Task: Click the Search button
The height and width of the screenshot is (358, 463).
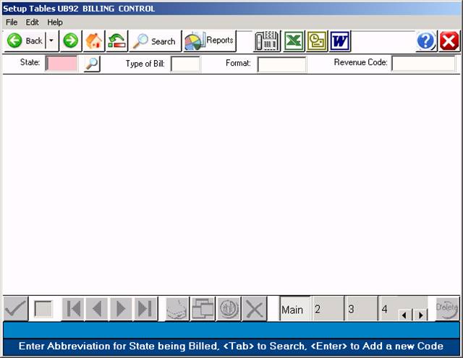Action: point(154,41)
